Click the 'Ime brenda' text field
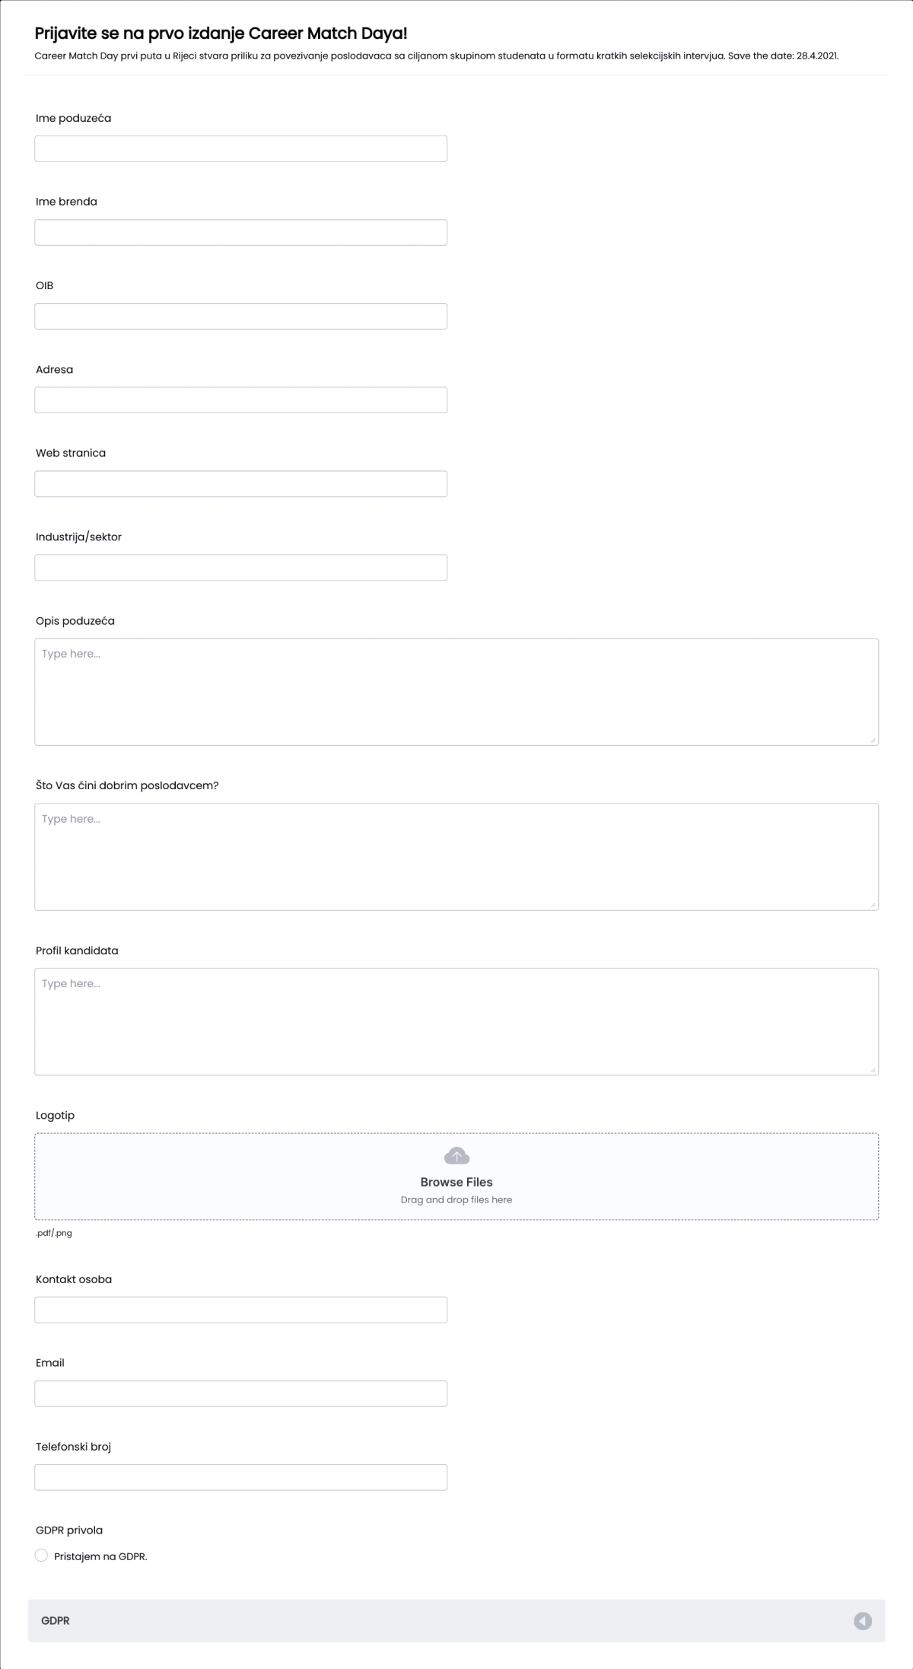 point(240,232)
